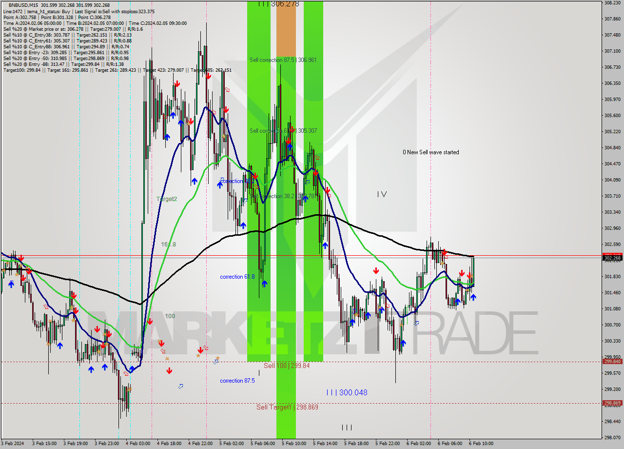Click the 301.080 price axis value
Viewport: 624px width, 449px height.
612,308
